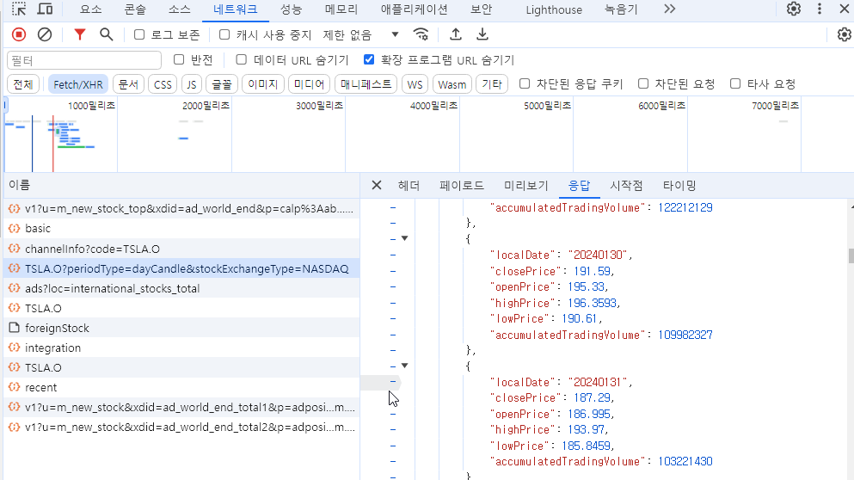This screenshot has width=854, height=480.
Task: Switch to Console (콘솔) panel tab
Action: 135,9
